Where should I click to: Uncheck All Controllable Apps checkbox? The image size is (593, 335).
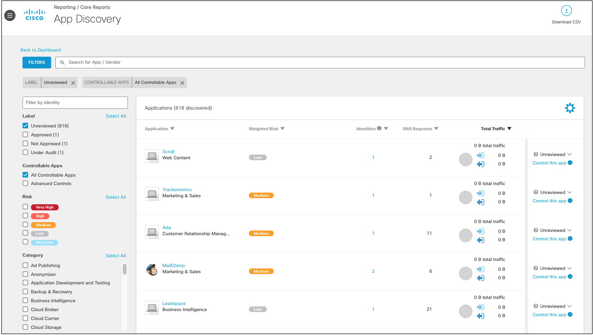25,175
